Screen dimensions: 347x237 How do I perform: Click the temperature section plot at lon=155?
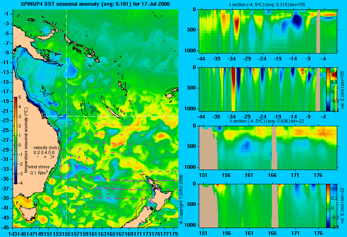(268, 31)
